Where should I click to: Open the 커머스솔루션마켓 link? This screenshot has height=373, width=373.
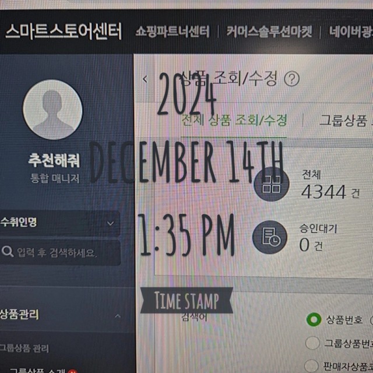point(269,32)
